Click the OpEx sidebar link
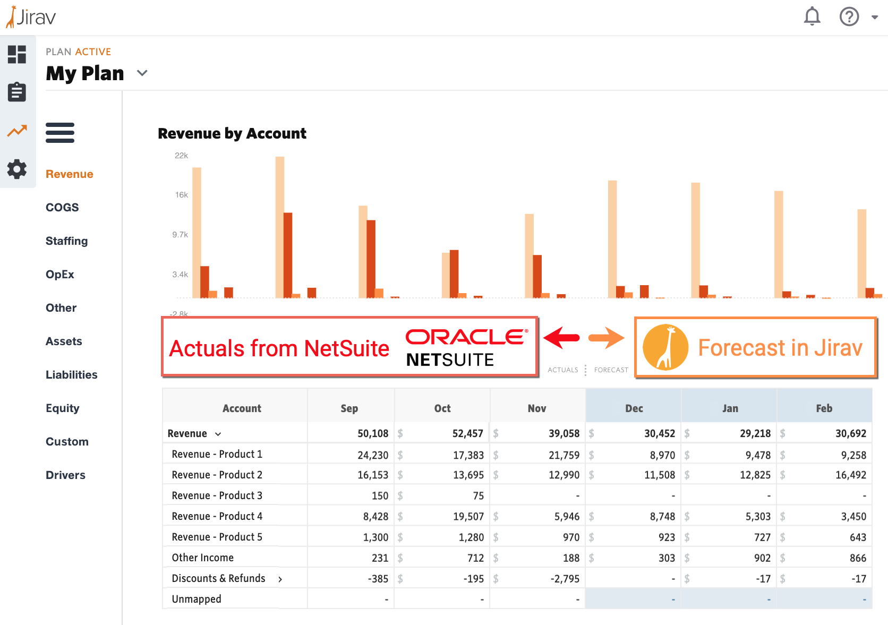888x625 pixels. coord(59,274)
